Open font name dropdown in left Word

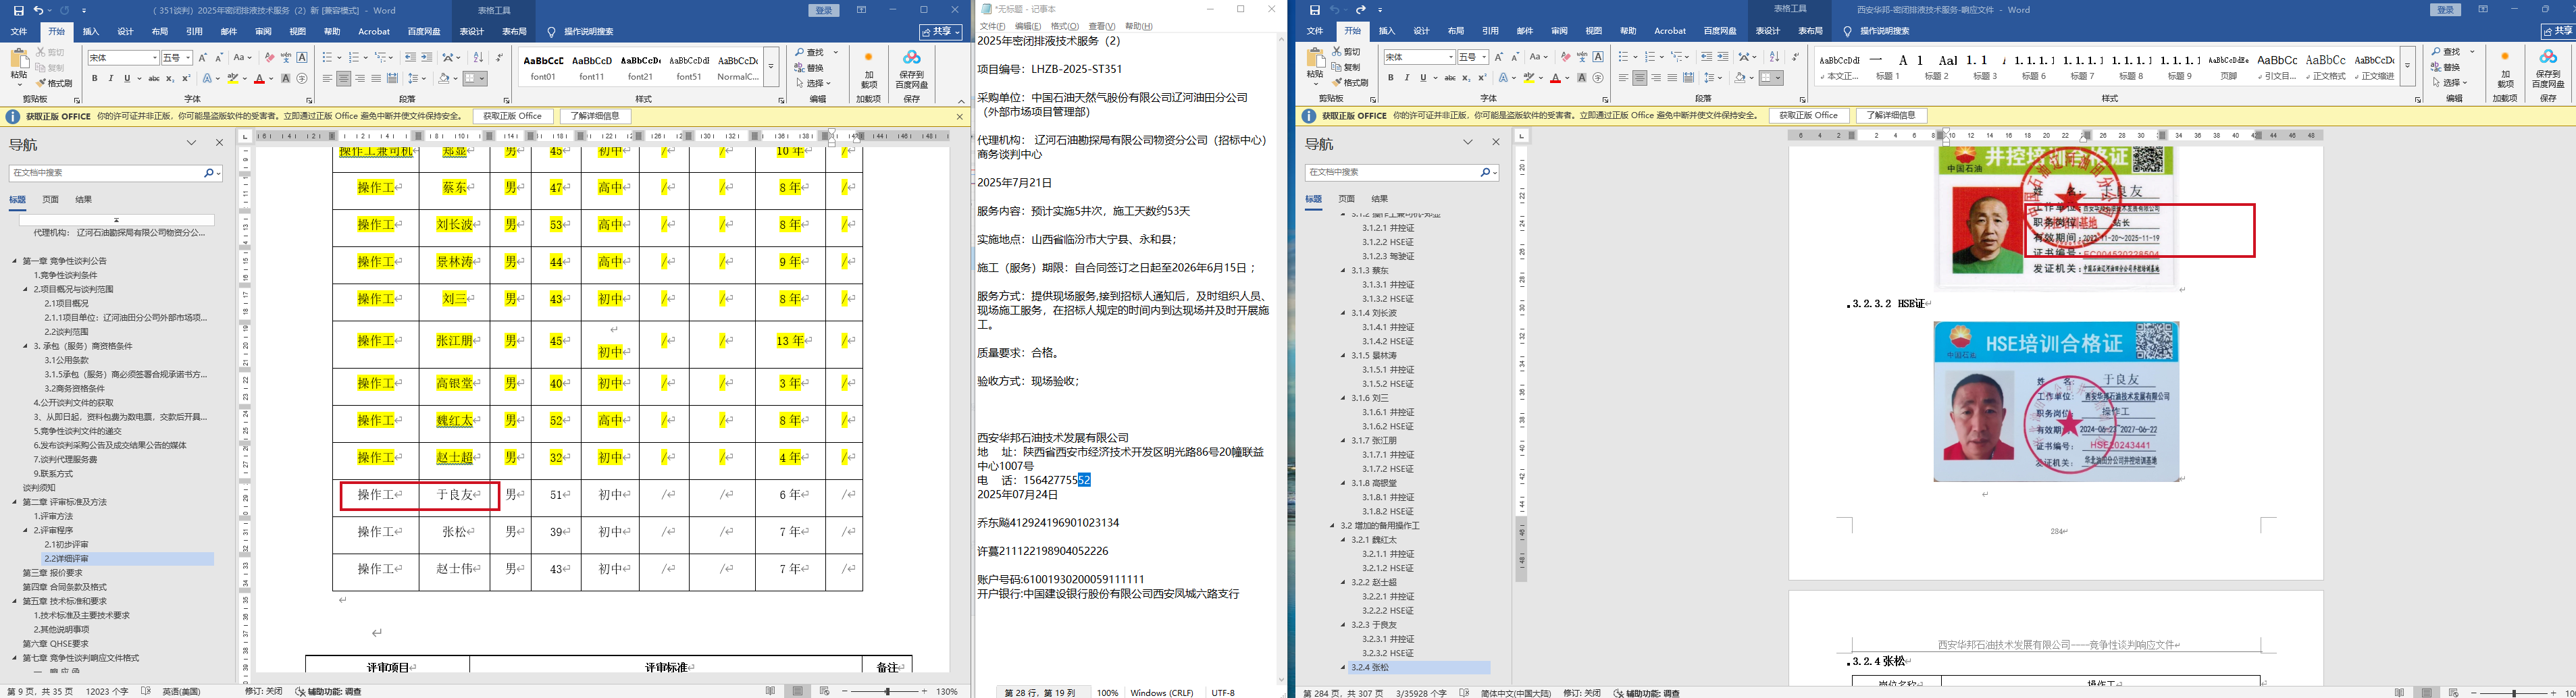click(x=155, y=58)
